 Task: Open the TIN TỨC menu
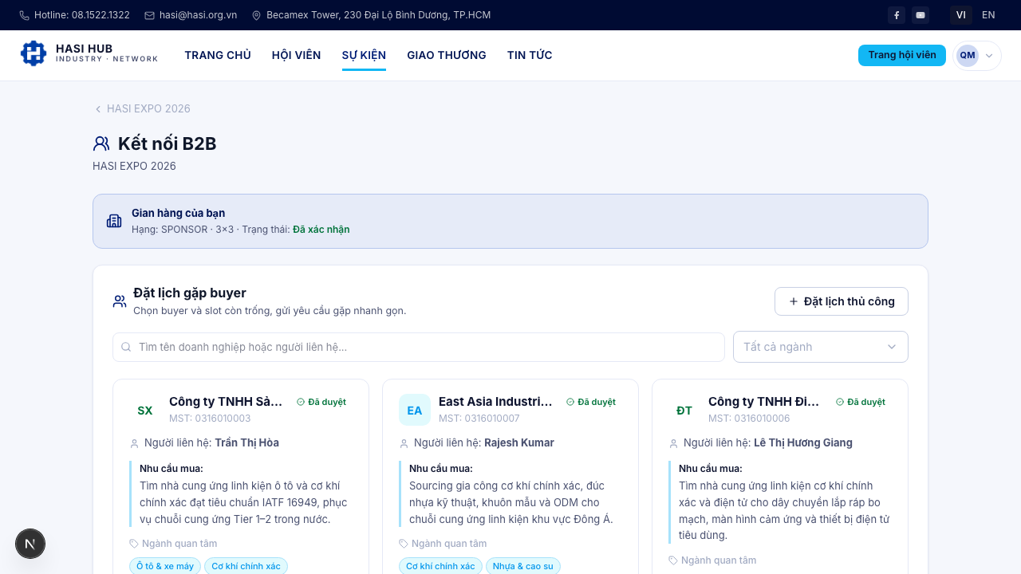coord(530,55)
